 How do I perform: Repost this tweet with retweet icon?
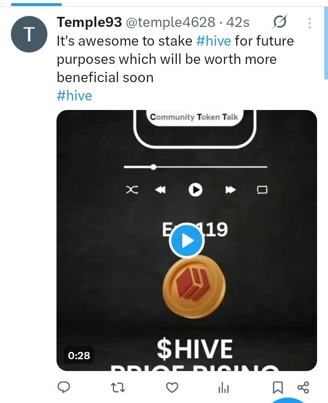(x=118, y=387)
